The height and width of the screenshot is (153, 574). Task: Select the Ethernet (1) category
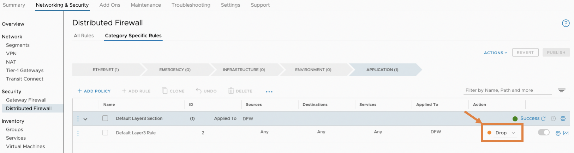coord(106,70)
